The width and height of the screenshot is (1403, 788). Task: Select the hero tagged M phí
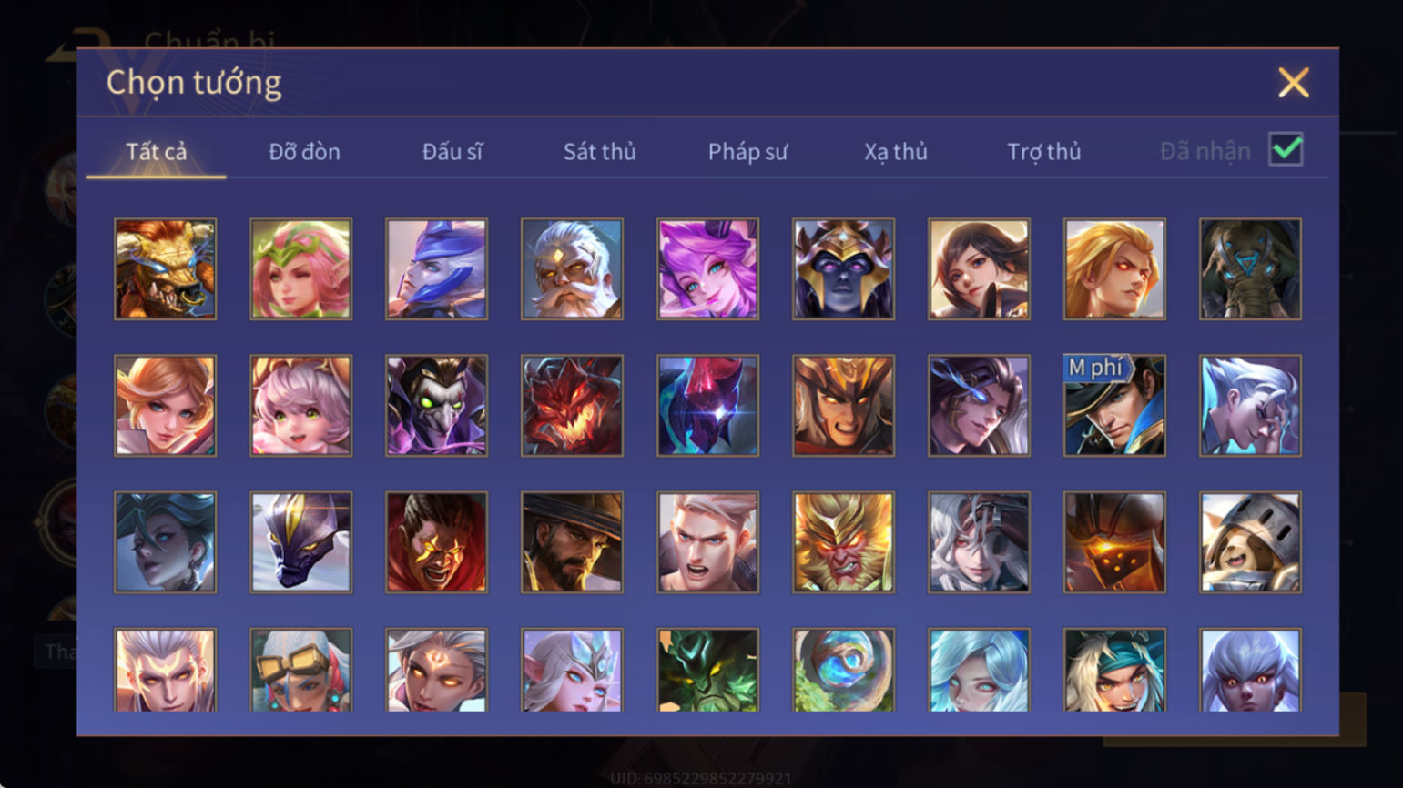tap(1114, 405)
